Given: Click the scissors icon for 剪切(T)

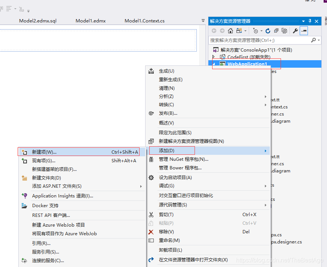Looking at the screenshot, I should coord(151,215).
